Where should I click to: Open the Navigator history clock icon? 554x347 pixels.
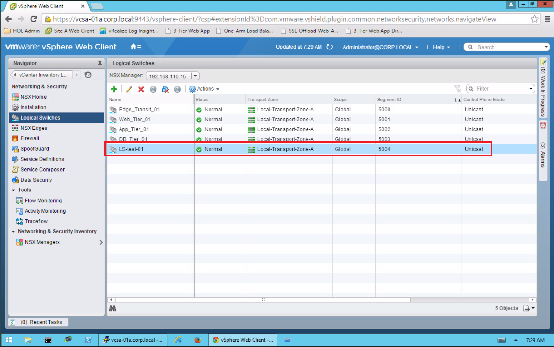click(x=88, y=75)
